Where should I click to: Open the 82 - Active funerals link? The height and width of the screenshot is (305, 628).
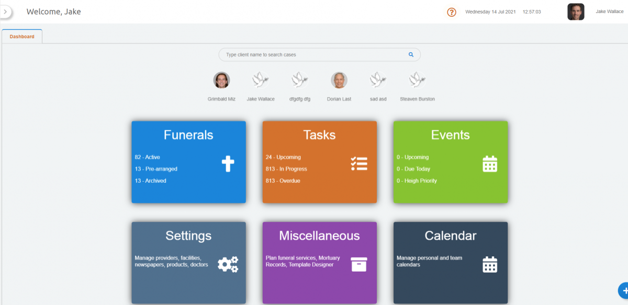147,157
